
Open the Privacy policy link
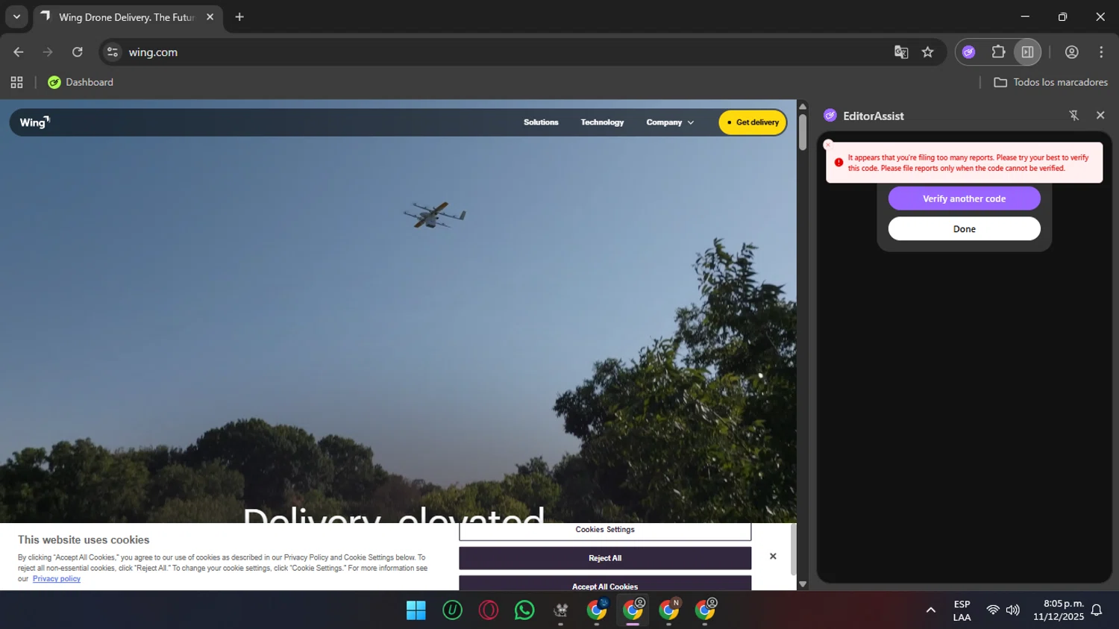point(57,579)
